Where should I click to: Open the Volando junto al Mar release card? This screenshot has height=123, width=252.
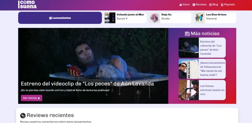pos(125,18)
